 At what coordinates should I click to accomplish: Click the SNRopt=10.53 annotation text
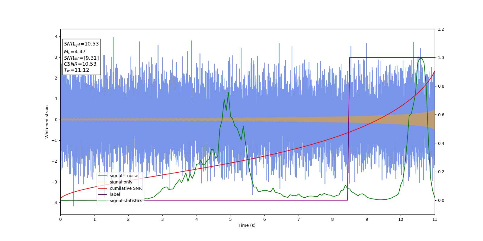click(x=81, y=44)
